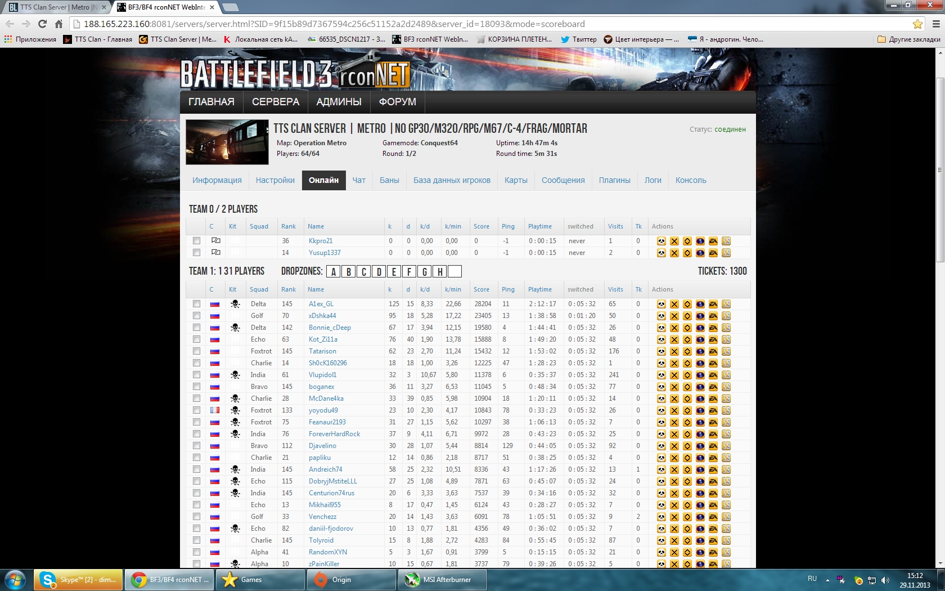
Task: Open player profile link A1ex_GL
Action: point(321,304)
